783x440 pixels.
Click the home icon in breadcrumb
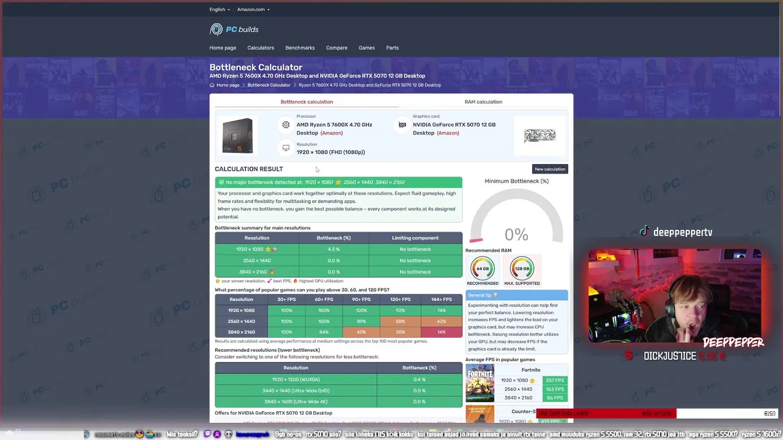click(x=212, y=85)
